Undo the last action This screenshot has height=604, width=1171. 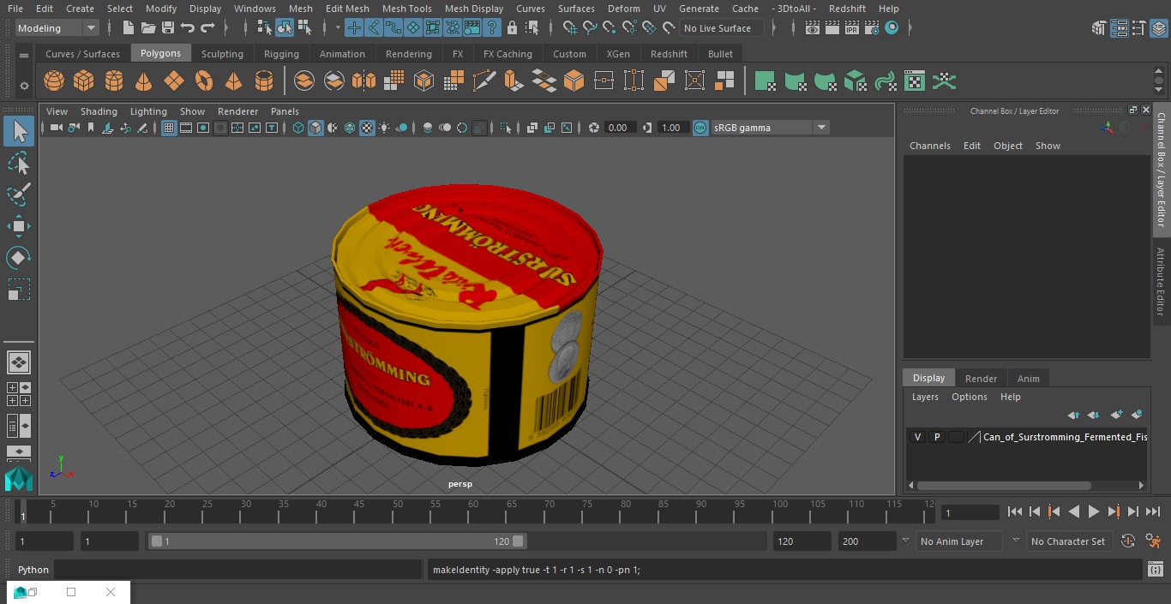click(x=188, y=28)
